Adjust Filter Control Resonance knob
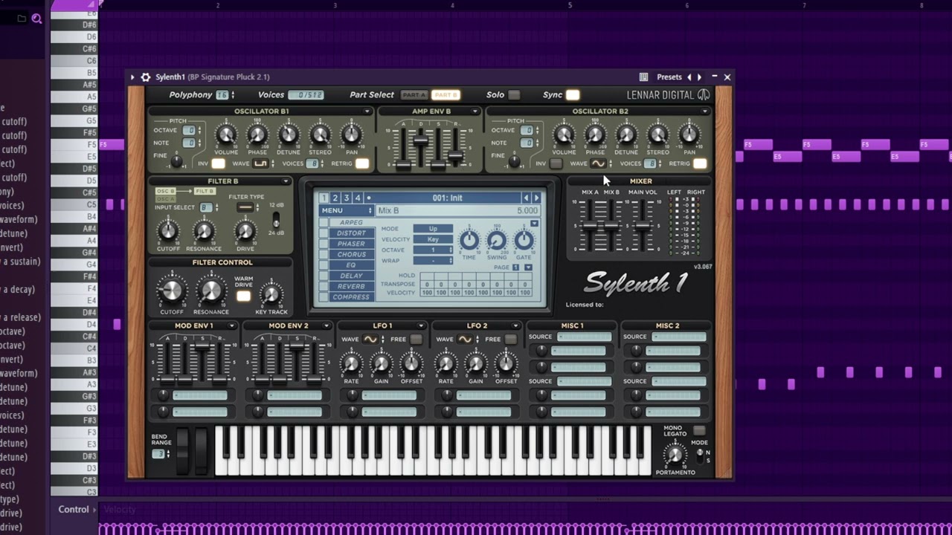 pyautogui.click(x=211, y=291)
